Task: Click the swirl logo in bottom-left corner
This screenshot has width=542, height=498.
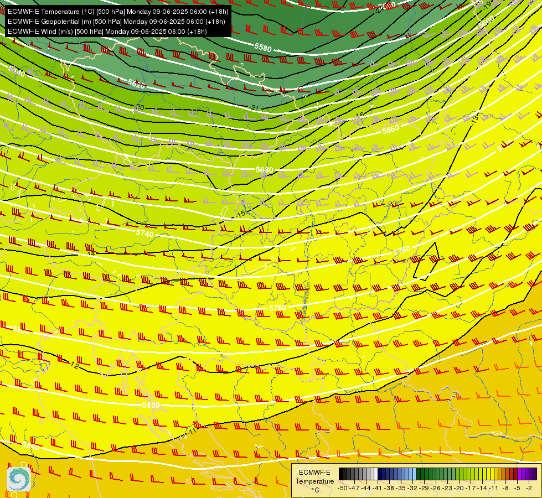Action: click(19, 479)
